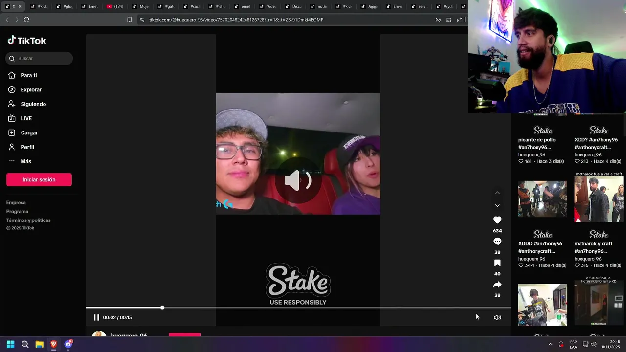Click the network icon in system tray
This screenshot has height=352, width=626.
tap(585, 344)
